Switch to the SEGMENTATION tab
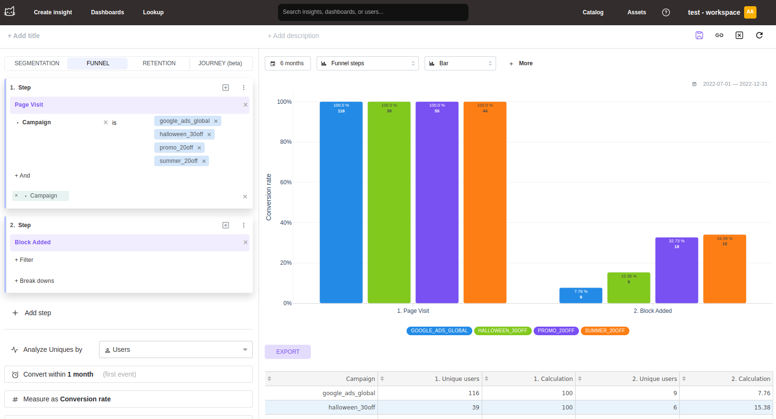This screenshot has width=776, height=419. click(37, 63)
